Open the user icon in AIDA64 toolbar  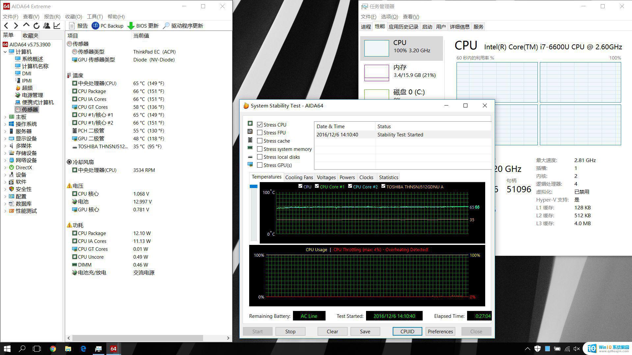tap(47, 26)
